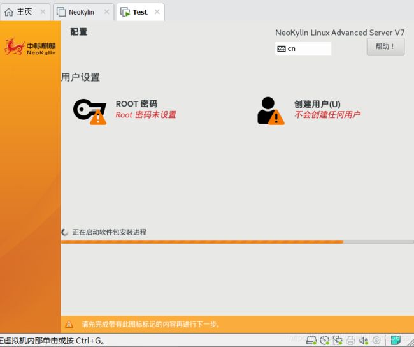This screenshot has width=414, height=347.
Task: Click the teal message log note icon
Action: 396,340
